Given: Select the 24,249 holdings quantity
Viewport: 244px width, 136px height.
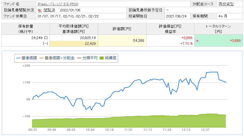Looking at the screenshot, I should [x=37, y=38].
